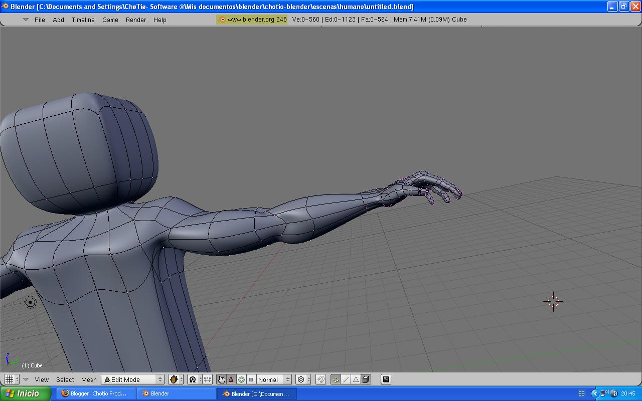The height and width of the screenshot is (401, 642).
Task: Toggle occlude background geometry cube button
Action: (x=366, y=379)
